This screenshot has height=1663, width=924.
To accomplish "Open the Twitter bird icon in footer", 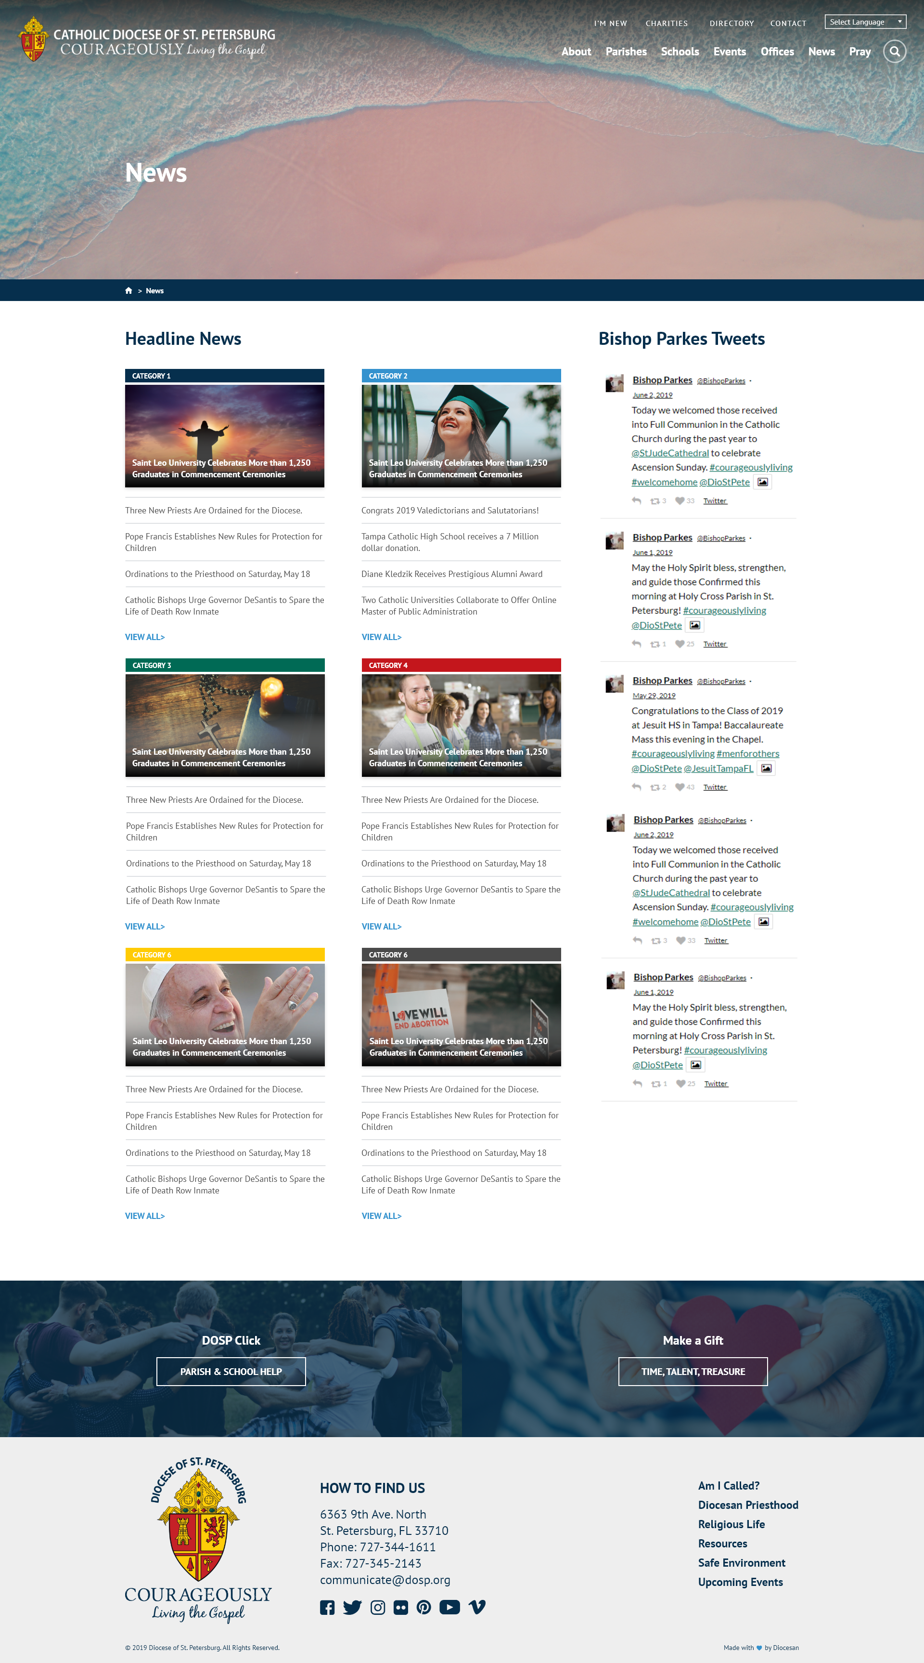I will (352, 1608).
